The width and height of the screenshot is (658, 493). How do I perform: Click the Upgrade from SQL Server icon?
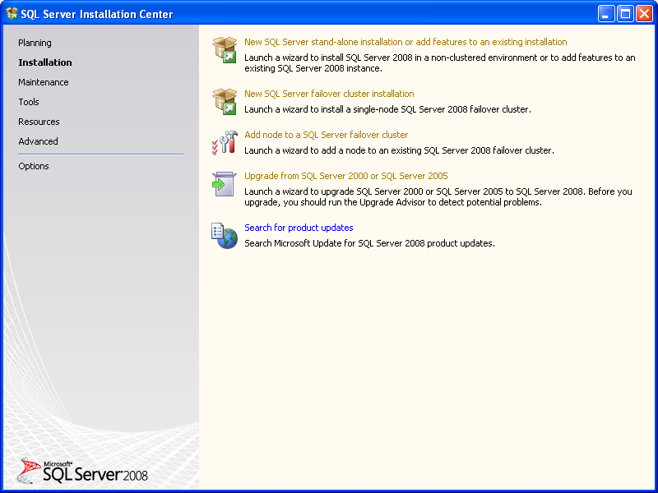point(225,183)
